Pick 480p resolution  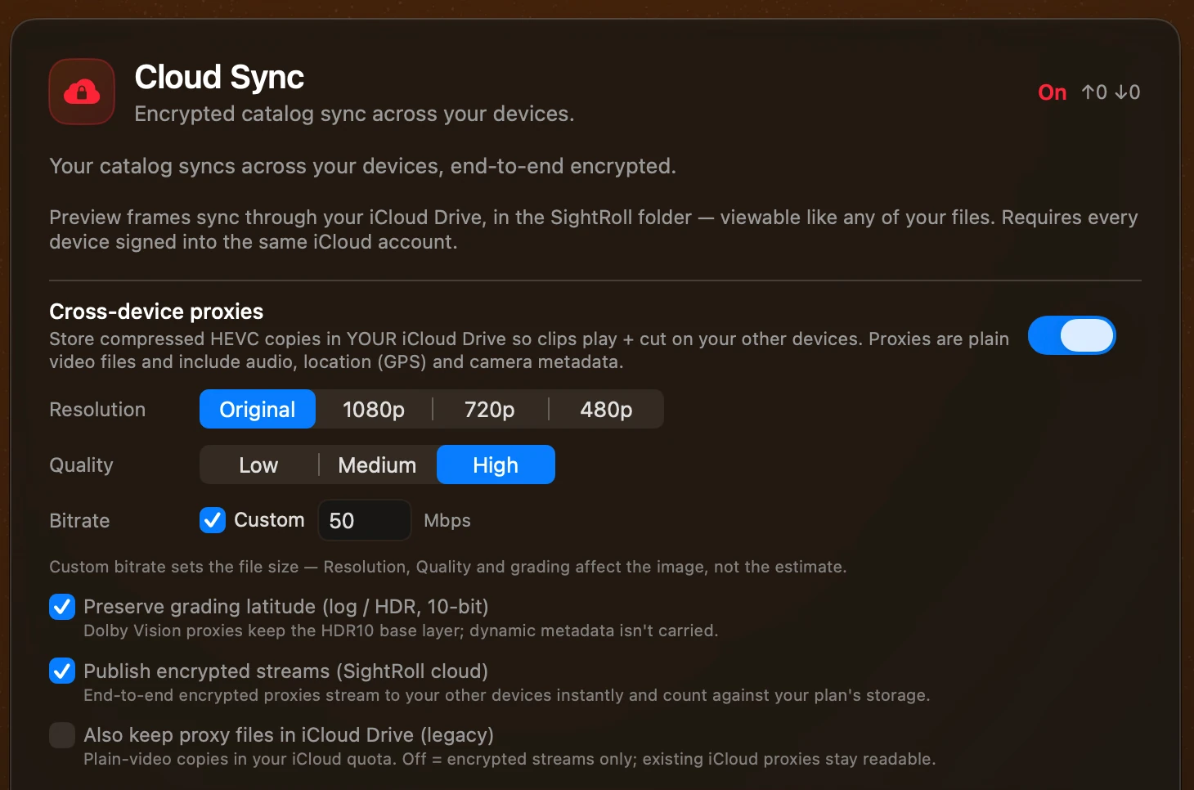coord(606,409)
